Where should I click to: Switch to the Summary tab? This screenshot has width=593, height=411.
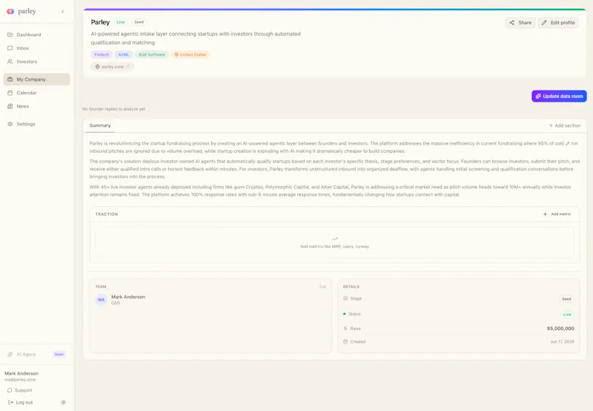coord(100,125)
